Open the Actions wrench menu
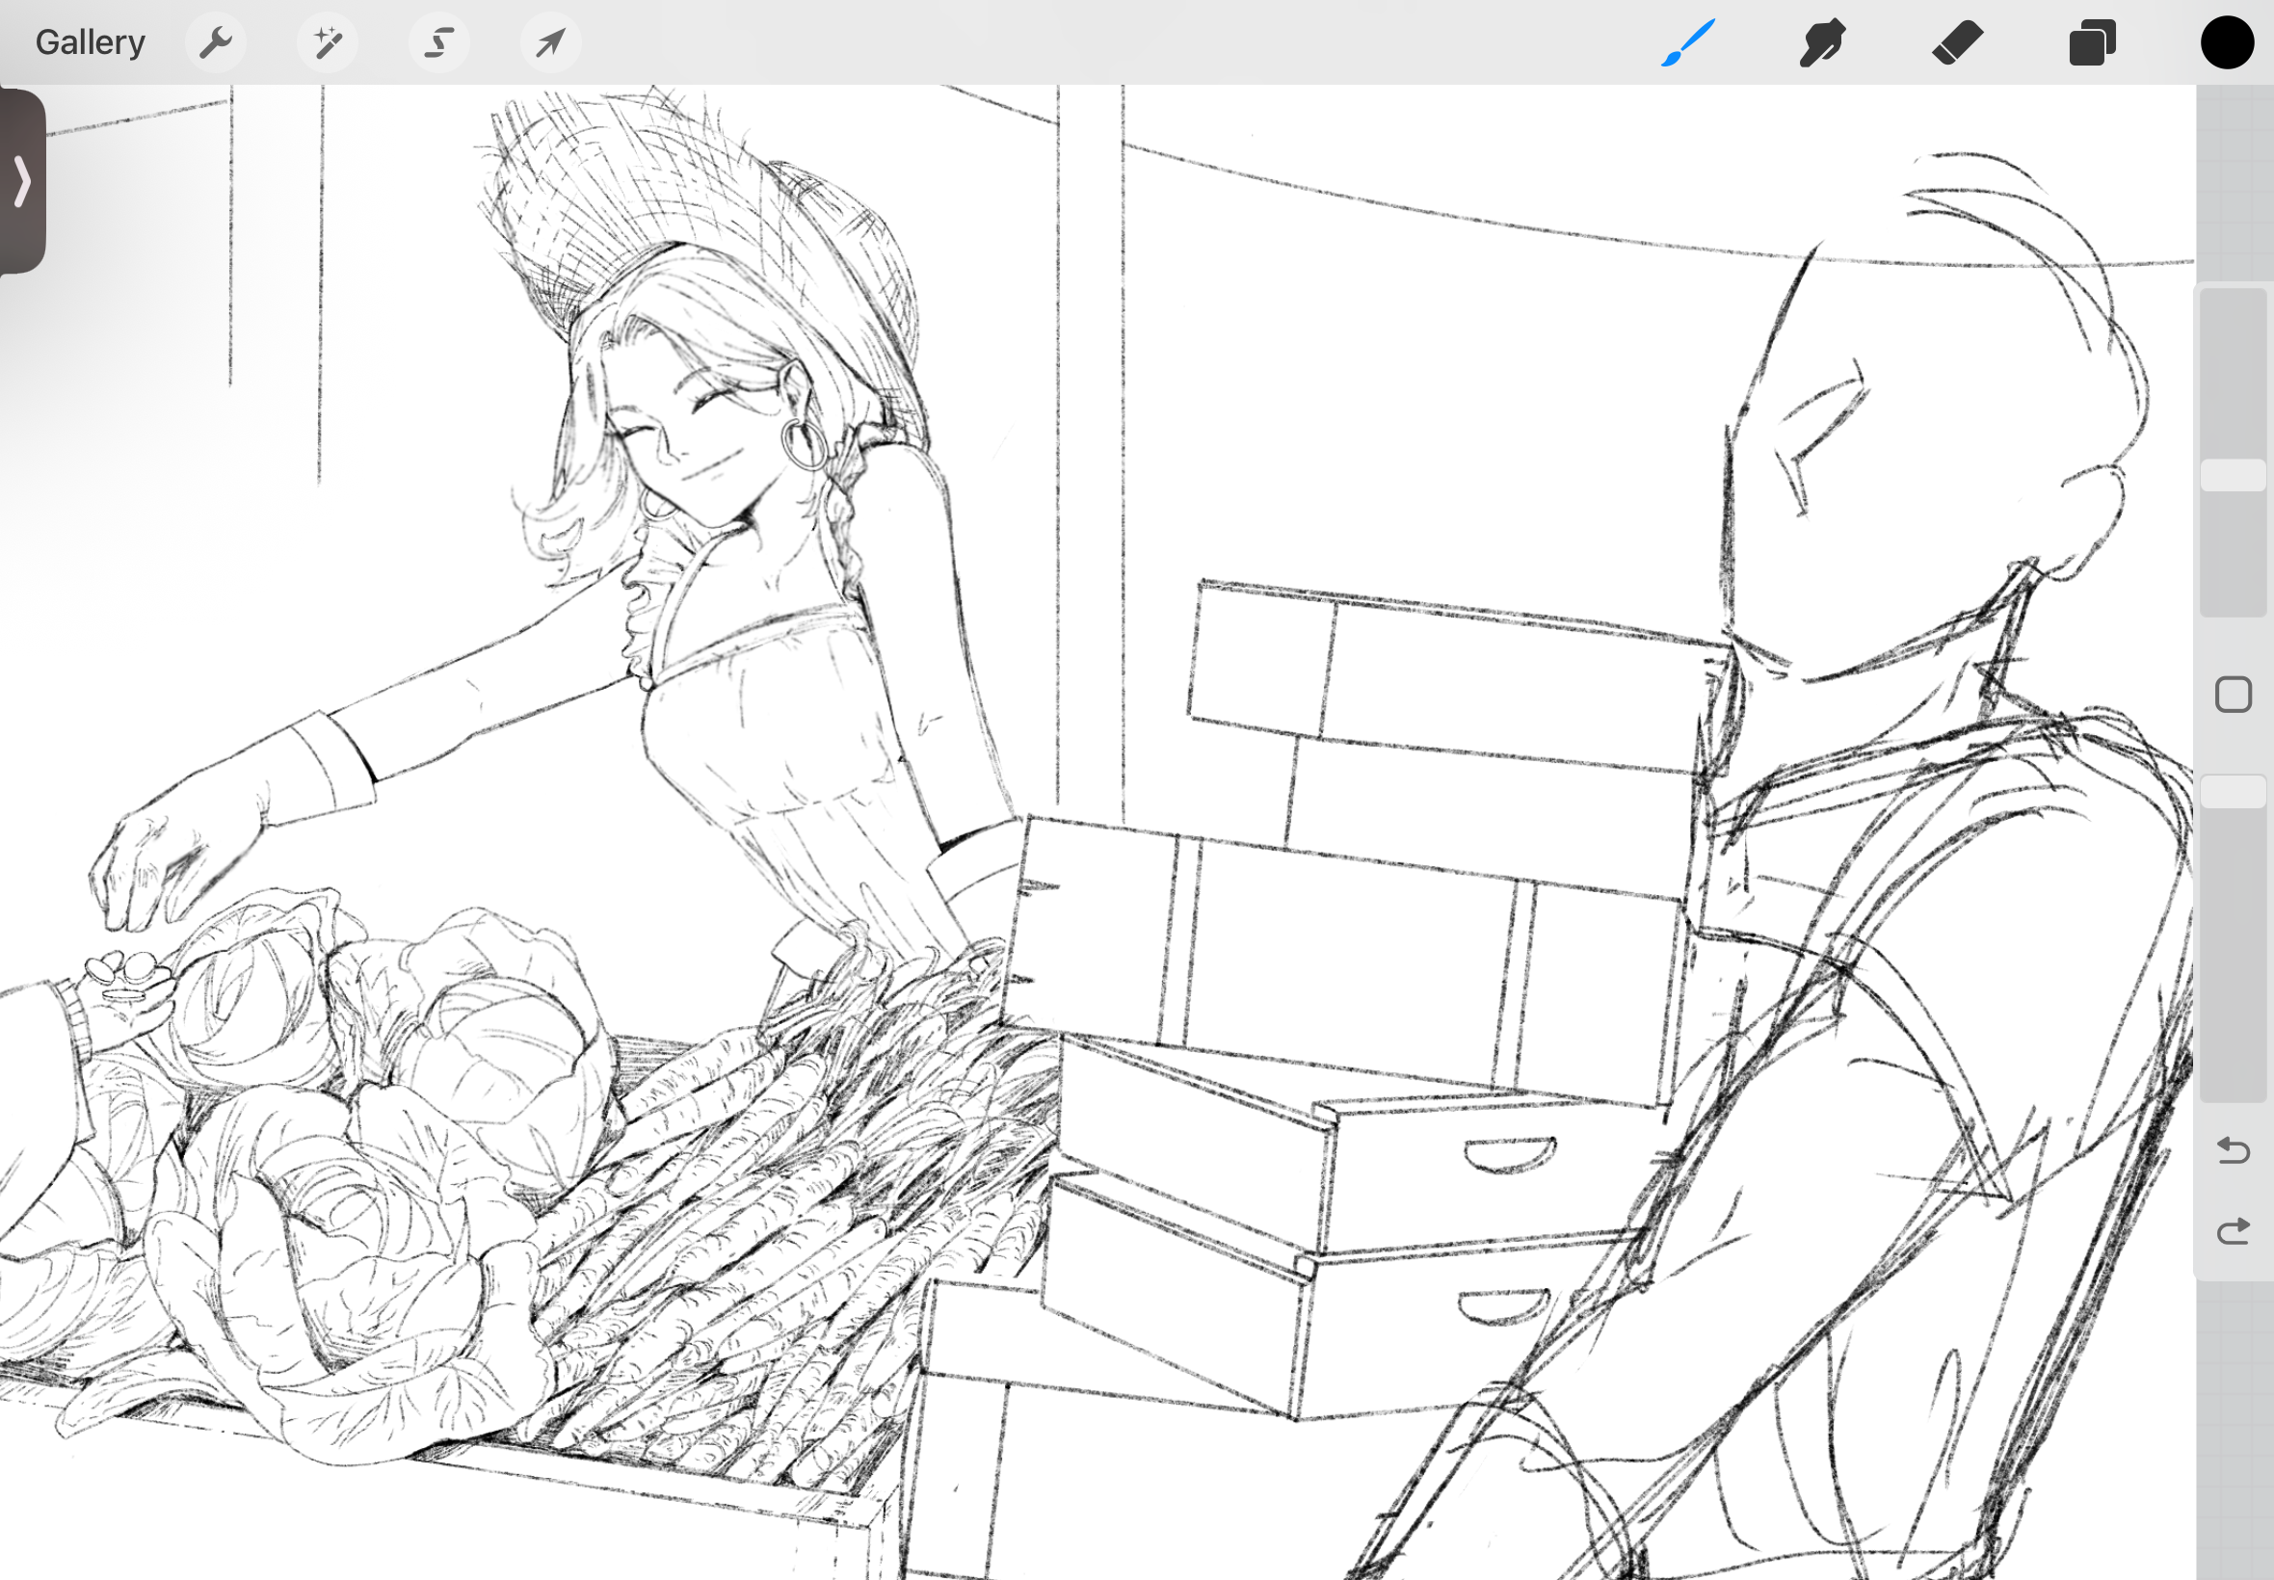The height and width of the screenshot is (1580, 2274). coord(216,42)
